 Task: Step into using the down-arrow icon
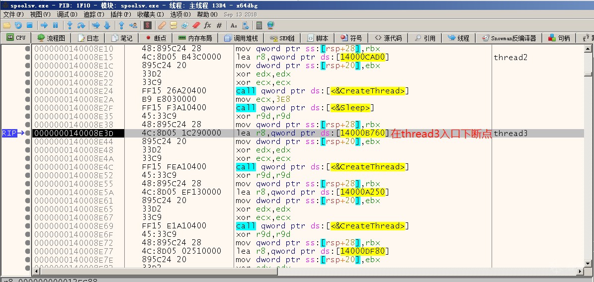pyautogui.click(x=70, y=25)
